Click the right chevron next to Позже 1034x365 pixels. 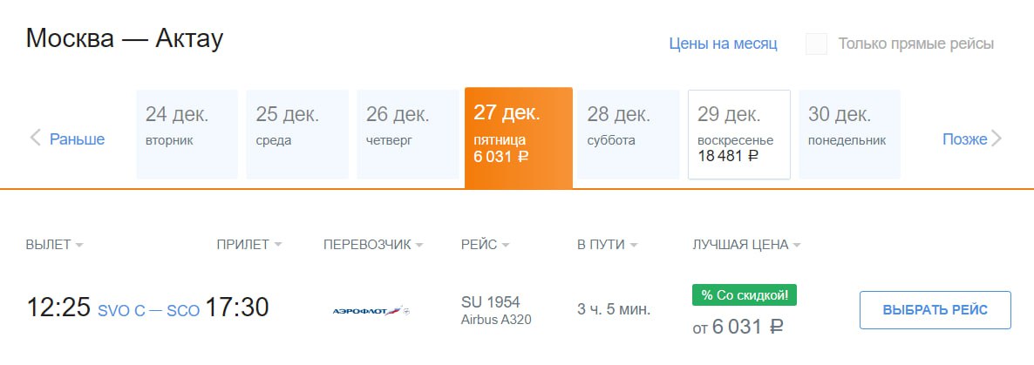[997, 139]
